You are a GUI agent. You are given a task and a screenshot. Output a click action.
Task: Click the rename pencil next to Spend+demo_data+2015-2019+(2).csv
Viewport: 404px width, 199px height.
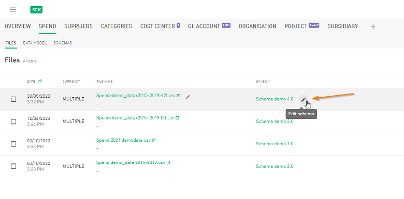[188, 97]
